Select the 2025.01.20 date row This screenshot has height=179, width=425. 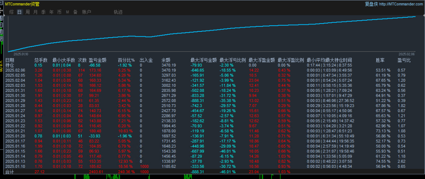pos(16,136)
